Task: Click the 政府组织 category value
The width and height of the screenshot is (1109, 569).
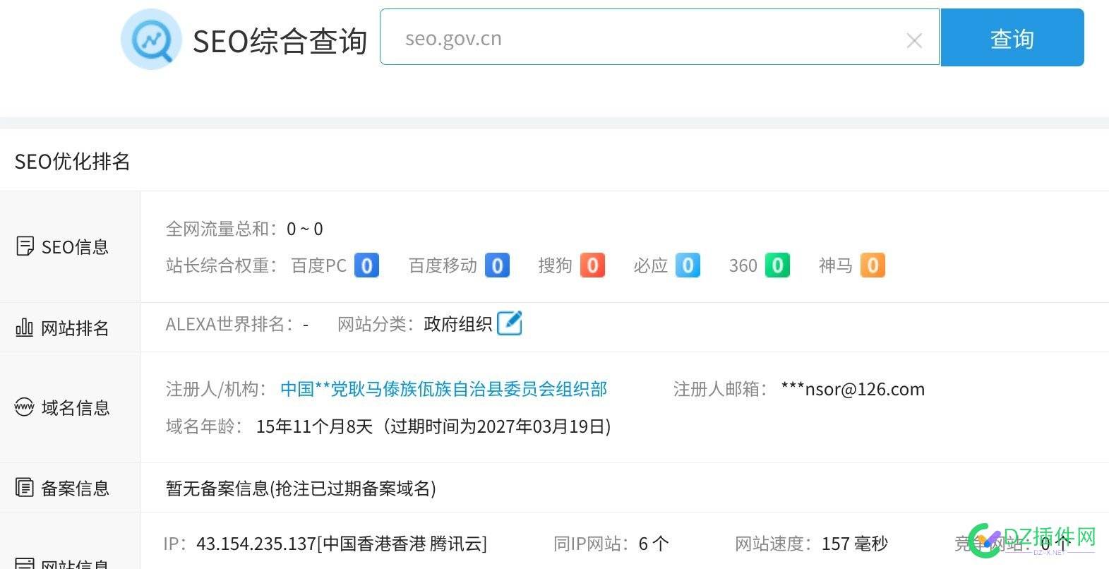Action: click(458, 324)
